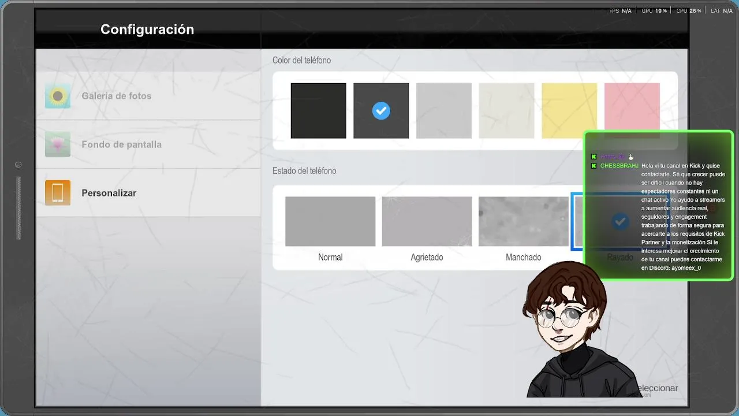The width and height of the screenshot is (739, 416).
Task: Click the Manchado label text
Action: (524, 257)
